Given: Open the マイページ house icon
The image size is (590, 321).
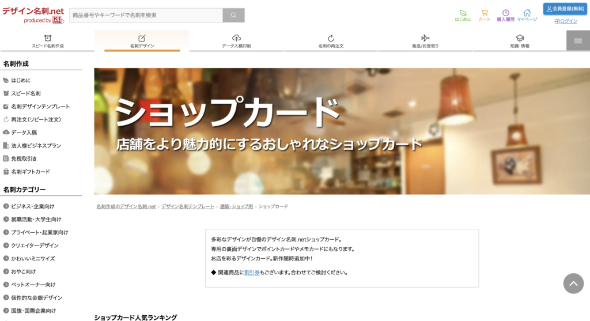Looking at the screenshot, I should 527,16.
